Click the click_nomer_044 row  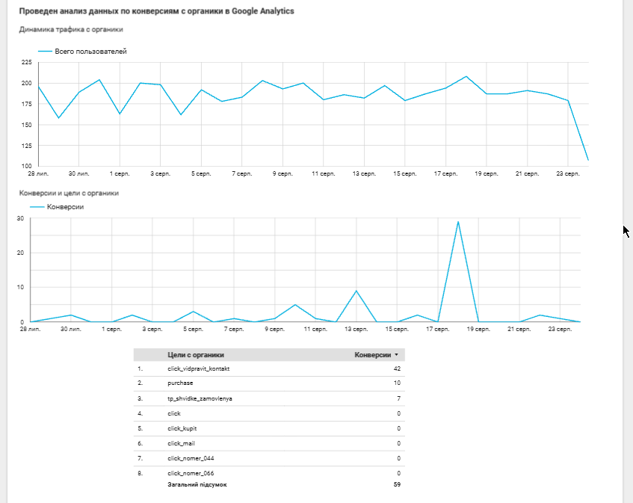[x=269, y=458]
